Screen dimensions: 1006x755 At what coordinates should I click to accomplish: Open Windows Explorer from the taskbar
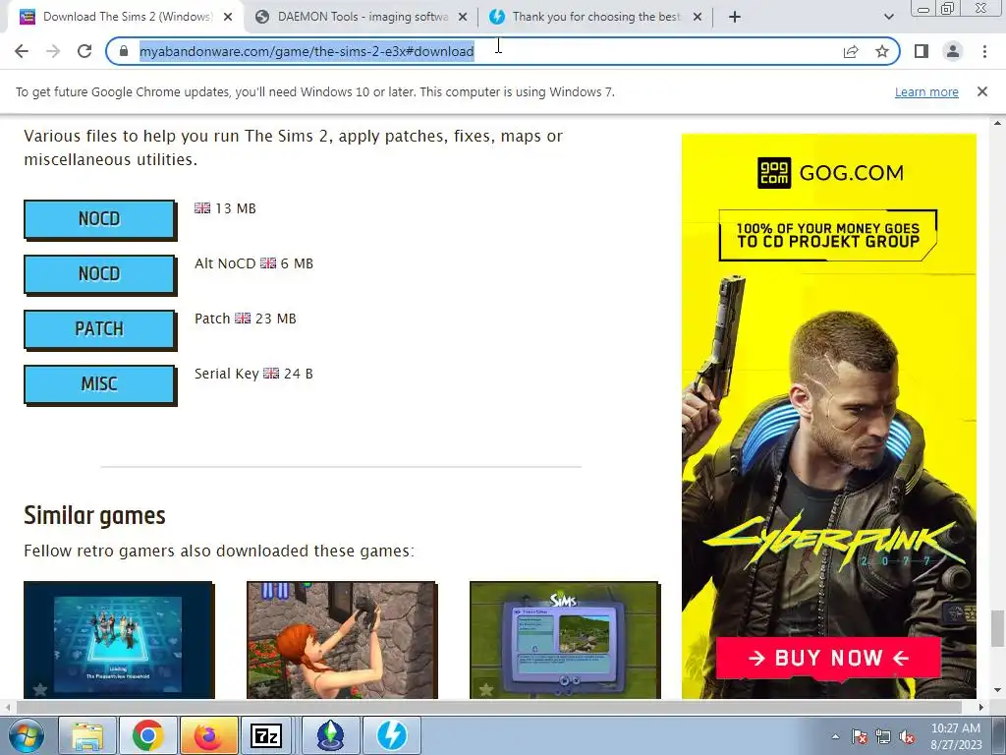[x=87, y=735]
